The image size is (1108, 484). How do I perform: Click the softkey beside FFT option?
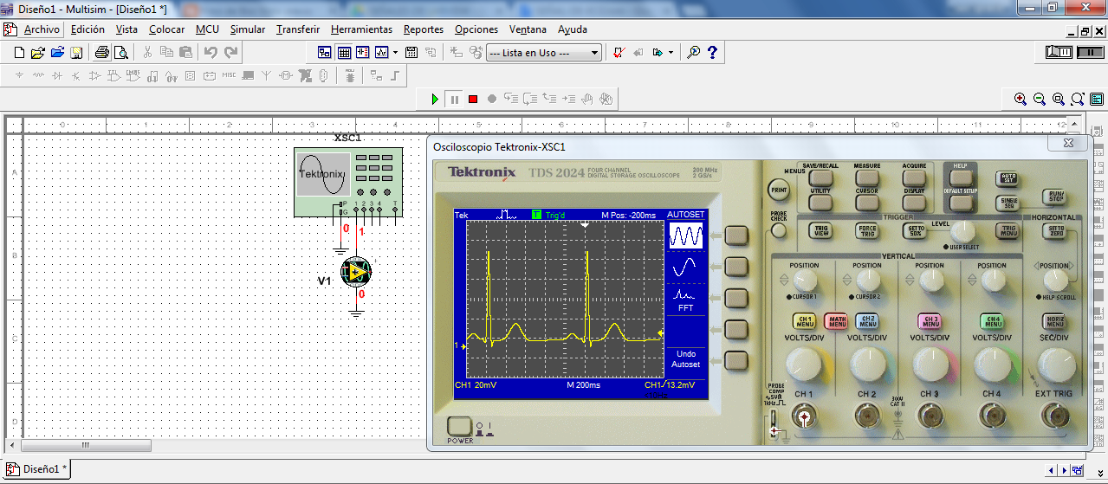(736, 298)
